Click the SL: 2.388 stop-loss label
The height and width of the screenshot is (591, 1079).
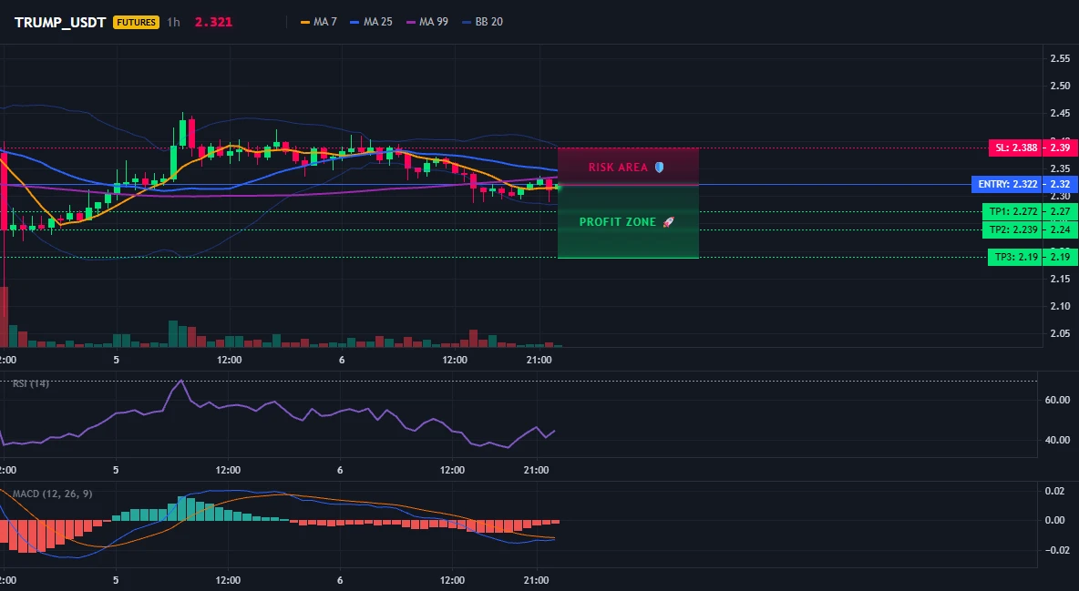1015,148
